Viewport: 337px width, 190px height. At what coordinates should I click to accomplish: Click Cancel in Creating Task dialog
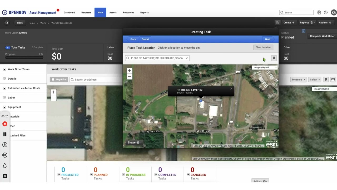pyautogui.click(x=145, y=39)
